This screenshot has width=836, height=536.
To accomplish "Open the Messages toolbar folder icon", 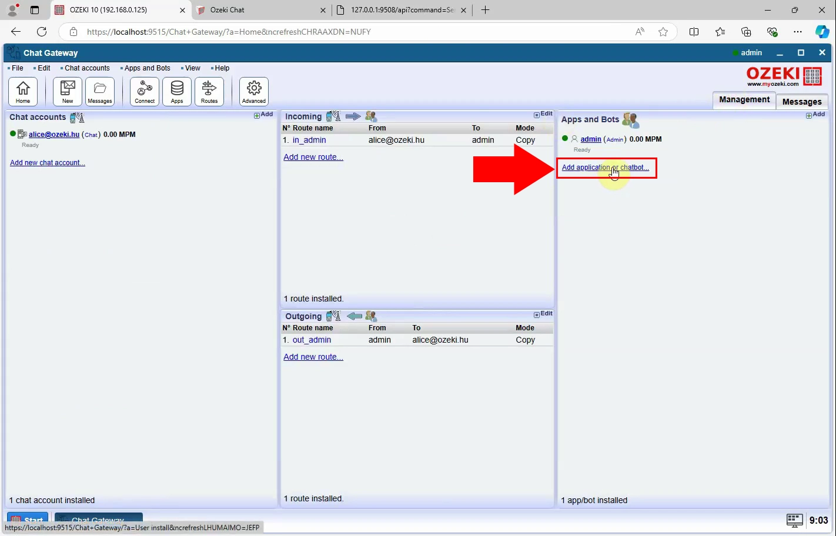I will 100,92.
